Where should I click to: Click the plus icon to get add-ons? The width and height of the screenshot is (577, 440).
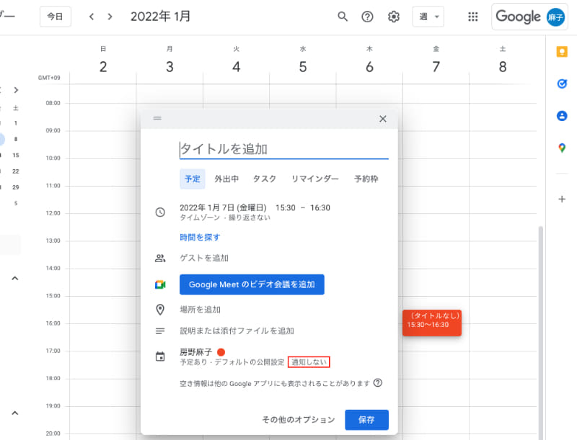[x=561, y=199]
